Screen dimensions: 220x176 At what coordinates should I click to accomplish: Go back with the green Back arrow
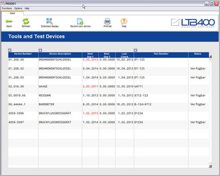tap(9, 23)
